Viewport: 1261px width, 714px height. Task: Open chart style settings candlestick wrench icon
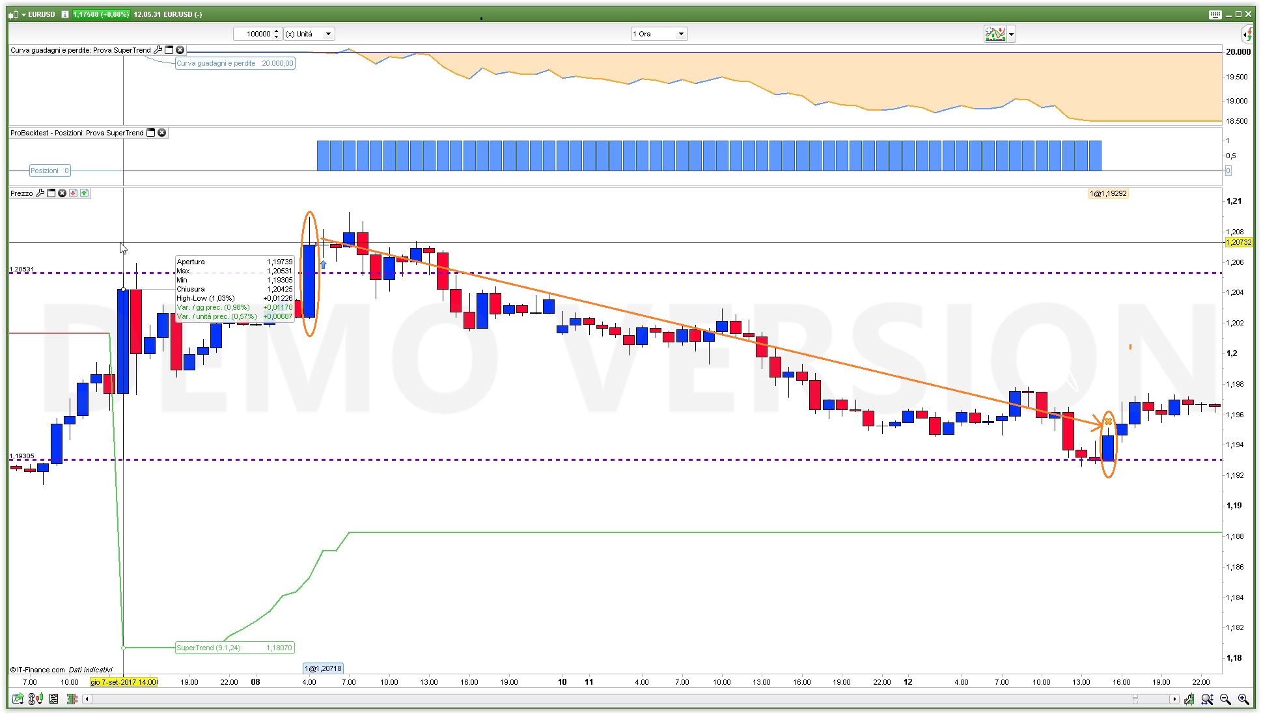1189,700
